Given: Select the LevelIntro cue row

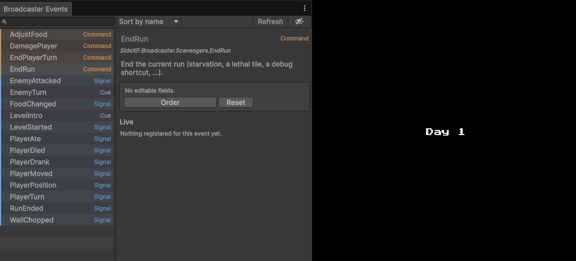Looking at the screenshot, I should coord(57,115).
